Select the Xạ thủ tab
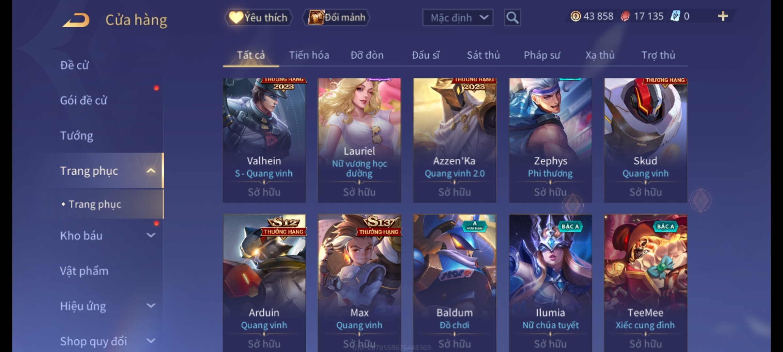783x352 pixels. coord(600,55)
